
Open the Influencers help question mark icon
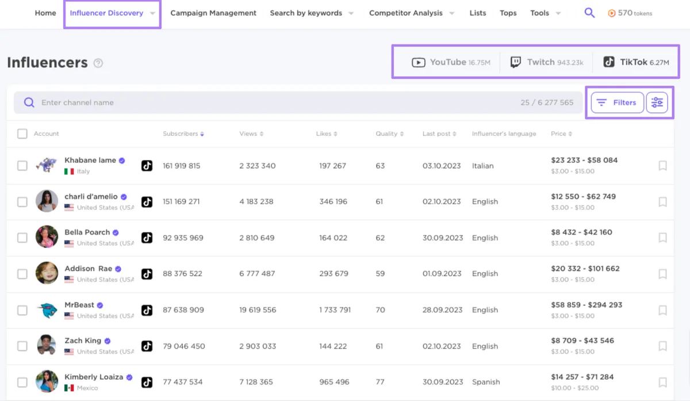(98, 63)
